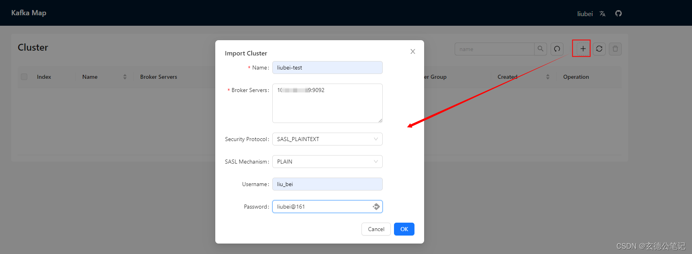This screenshot has width=692, height=254.
Task: Click the Broker Servers column header
Action: point(159,77)
